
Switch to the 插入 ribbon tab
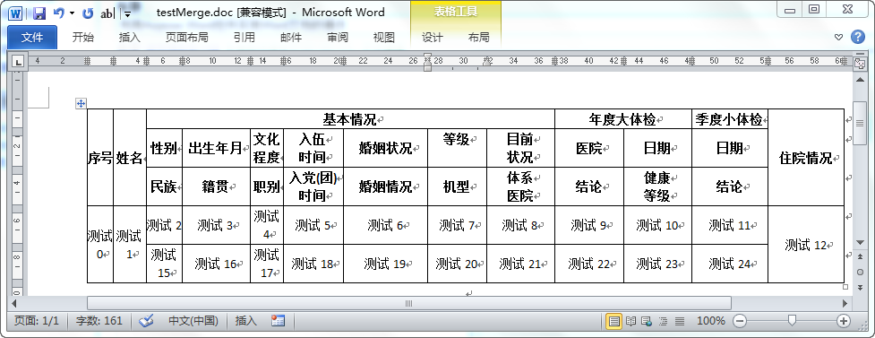130,38
